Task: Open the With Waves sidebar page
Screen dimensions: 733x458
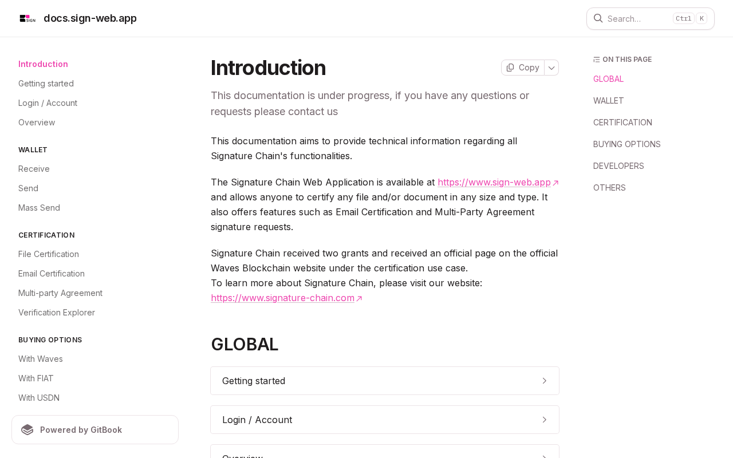Action: [x=41, y=359]
